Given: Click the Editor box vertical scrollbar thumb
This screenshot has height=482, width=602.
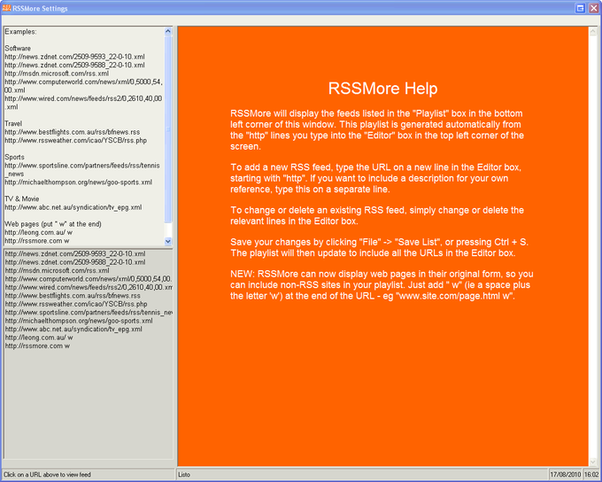Looking at the screenshot, I should 168,129.
